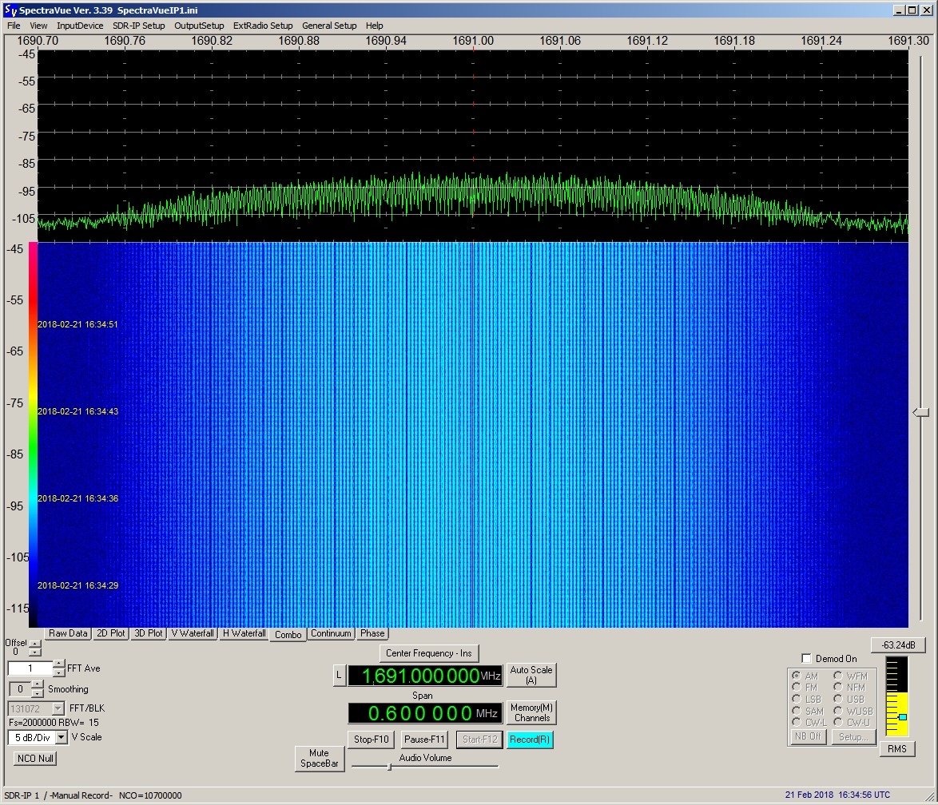Click the L lock button beside center frequency
Screen dimensions: 938x805
pyautogui.click(x=339, y=676)
